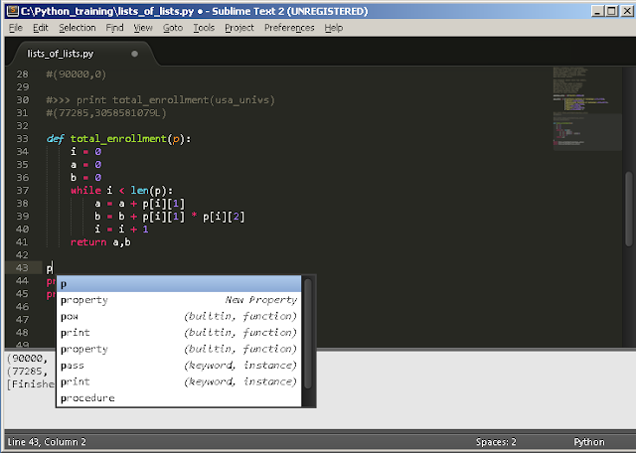Image resolution: width=636 pixels, height=453 pixels.
Task: Click the 'Line 43, Column 2' status text
Action: pyautogui.click(x=47, y=442)
